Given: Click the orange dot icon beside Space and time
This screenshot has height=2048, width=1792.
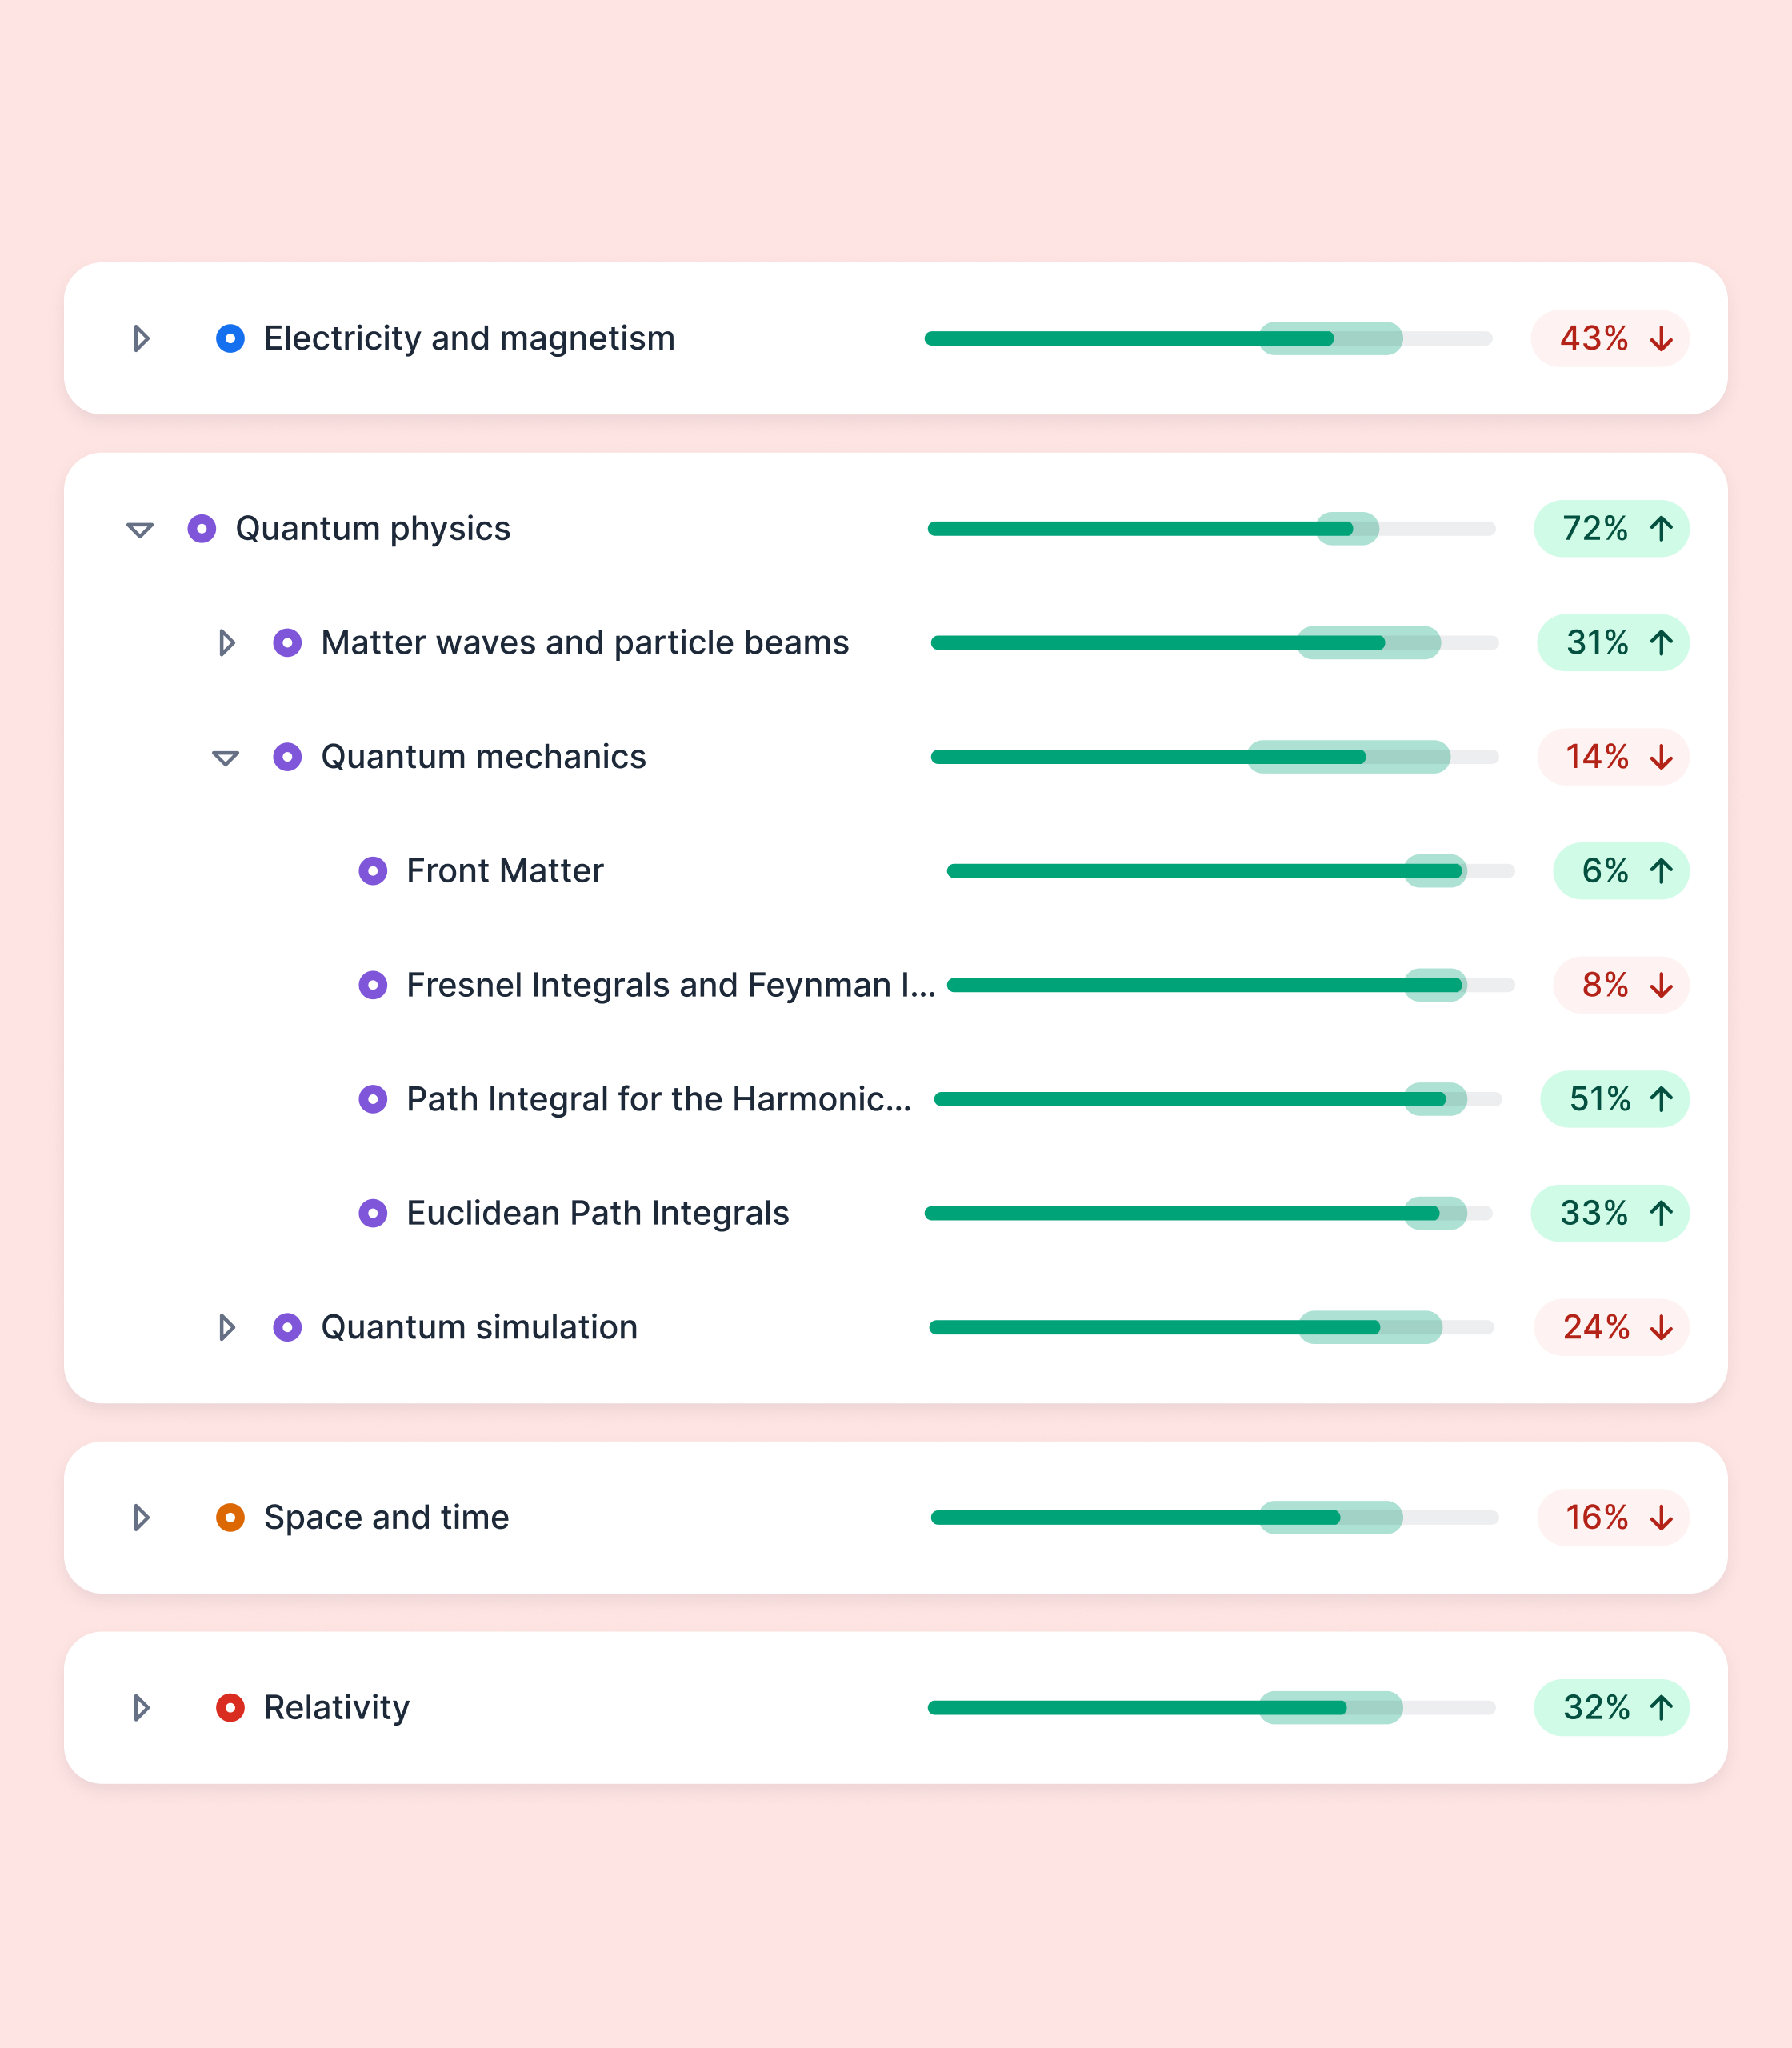Looking at the screenshot, I should tap(230, 1518).
